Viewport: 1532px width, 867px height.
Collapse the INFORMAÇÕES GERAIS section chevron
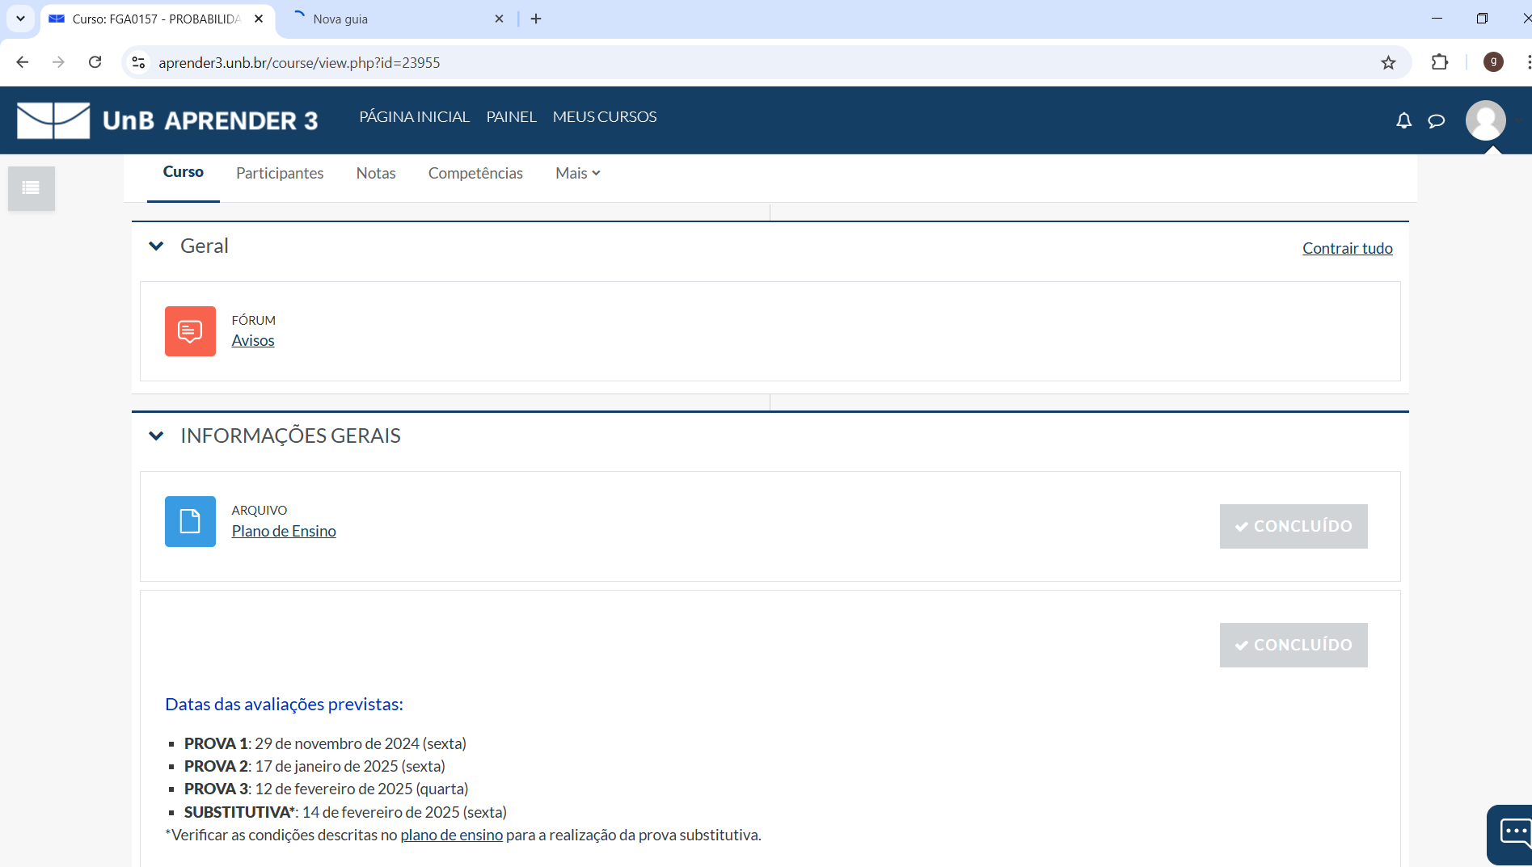pos(156,436)
